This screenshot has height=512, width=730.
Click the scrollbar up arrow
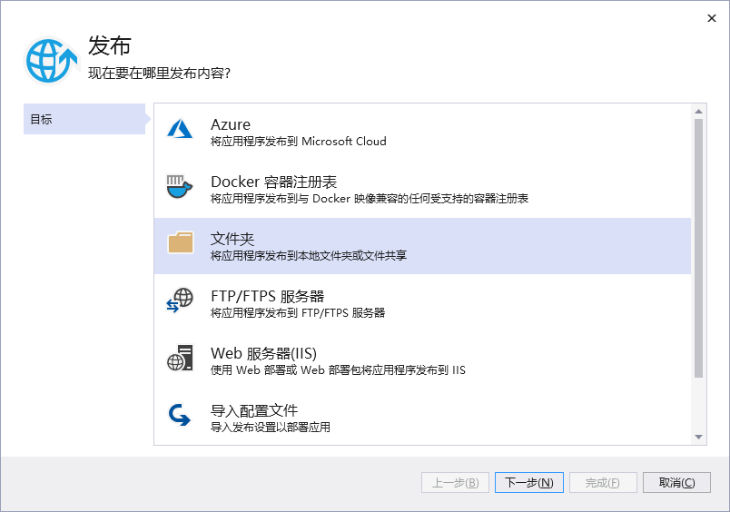[699, 111]
